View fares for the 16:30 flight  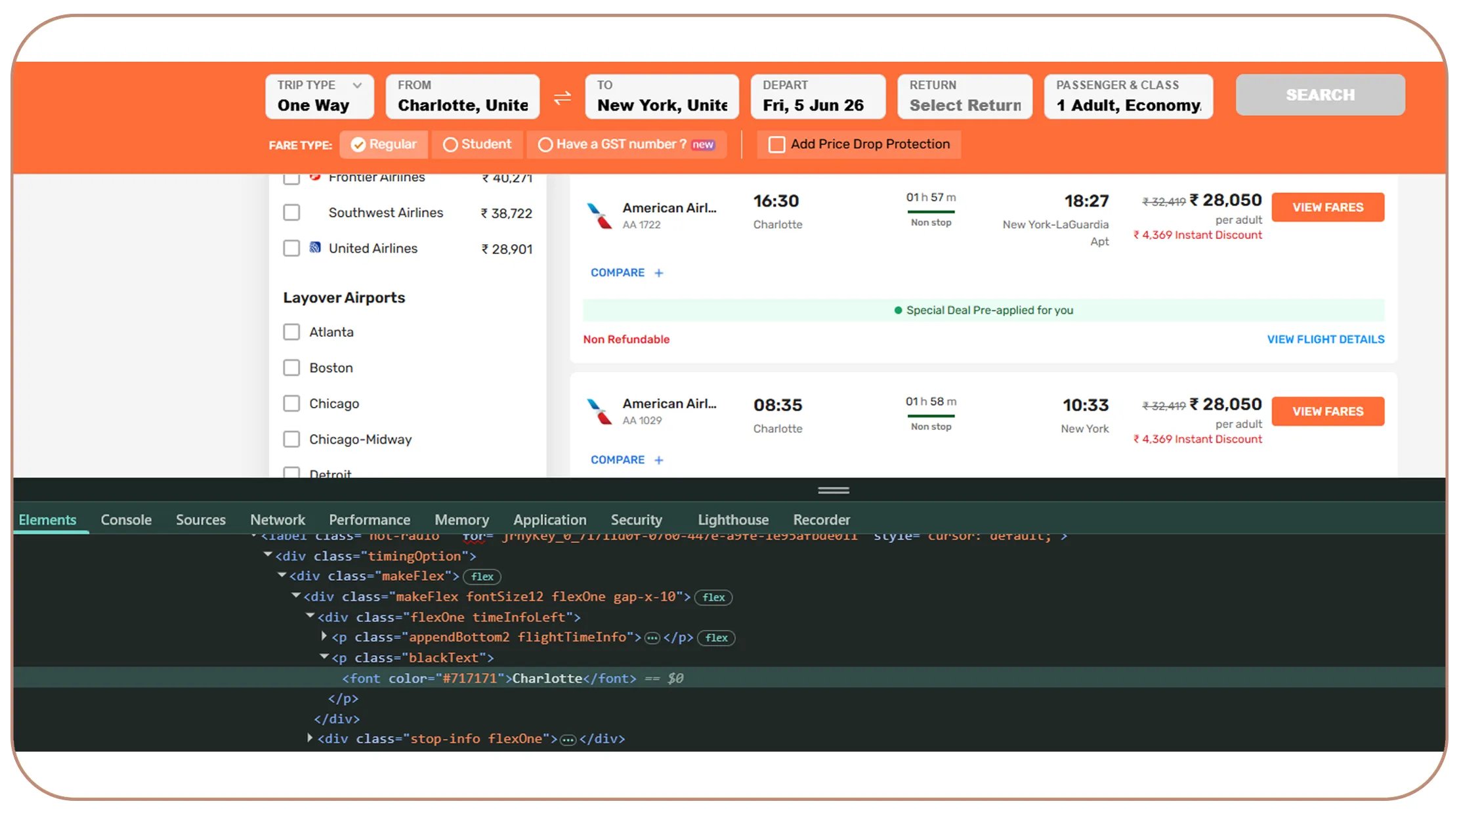point(1328,207)
